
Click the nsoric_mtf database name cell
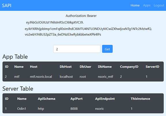(105, 77)
